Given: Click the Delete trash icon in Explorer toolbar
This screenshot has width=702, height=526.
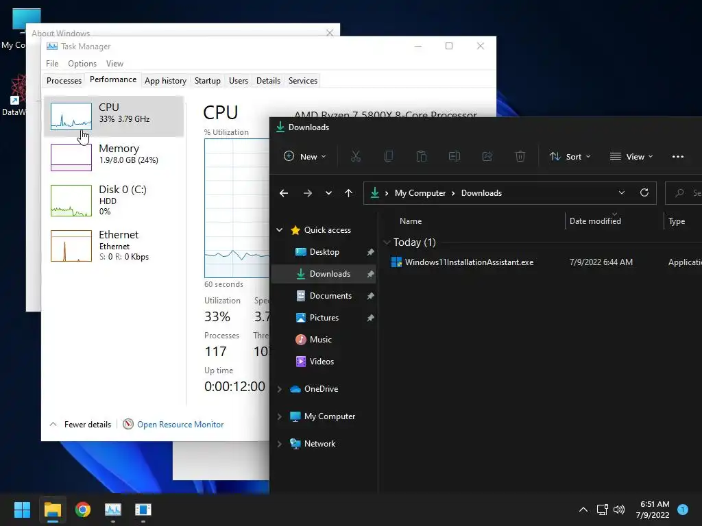Looking at the screenshot, I should [x=520, y=156].
